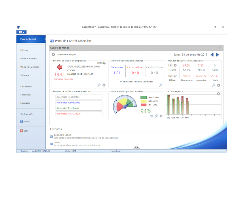Viewport: 237px width, 207px height.
Task: Click the date lunes, 28 de enero de 2019
Action: coord(191,54)
